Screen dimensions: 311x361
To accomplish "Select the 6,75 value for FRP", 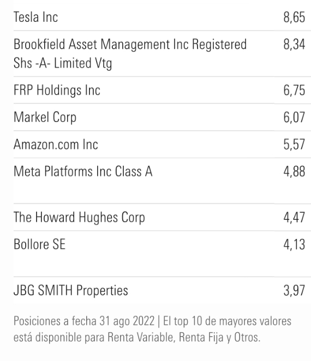I will tap(294, 90).
